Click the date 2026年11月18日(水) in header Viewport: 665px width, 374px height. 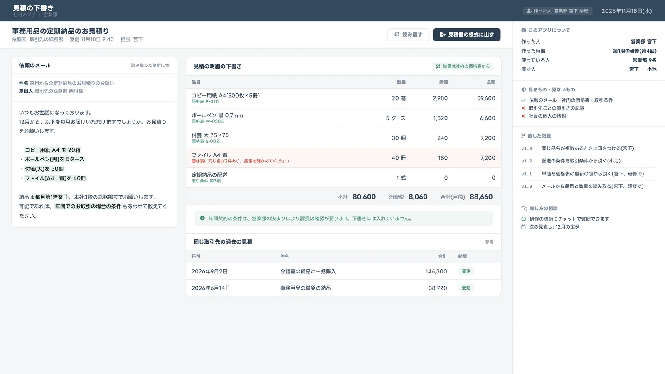point(626,11)
